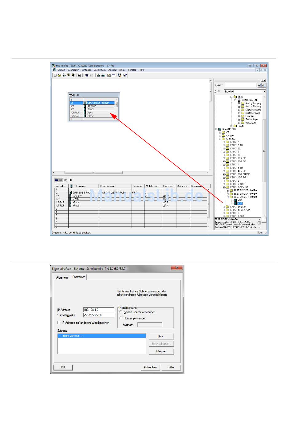Click the Neu... button
292x424 pixels.
point(161,336)
